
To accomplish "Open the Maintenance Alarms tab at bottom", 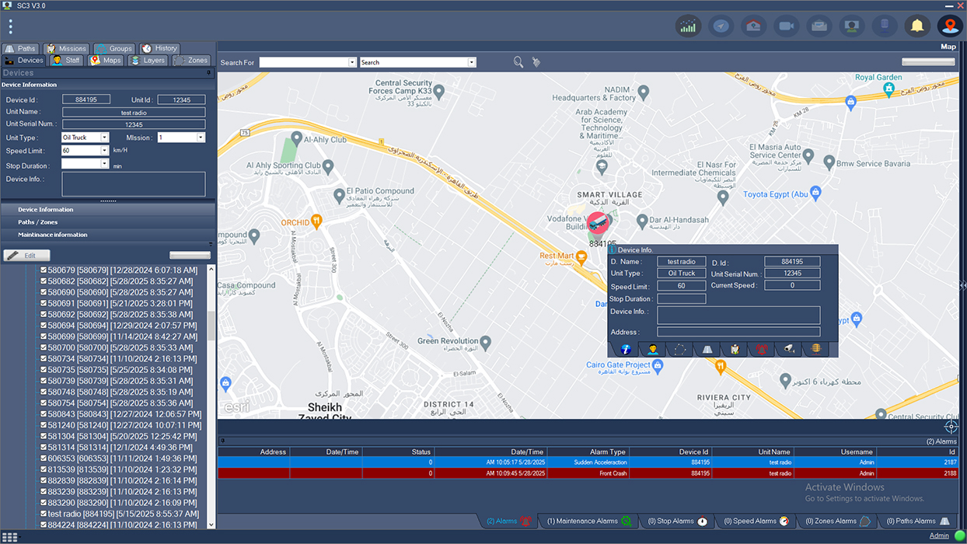I will [588, 521].
